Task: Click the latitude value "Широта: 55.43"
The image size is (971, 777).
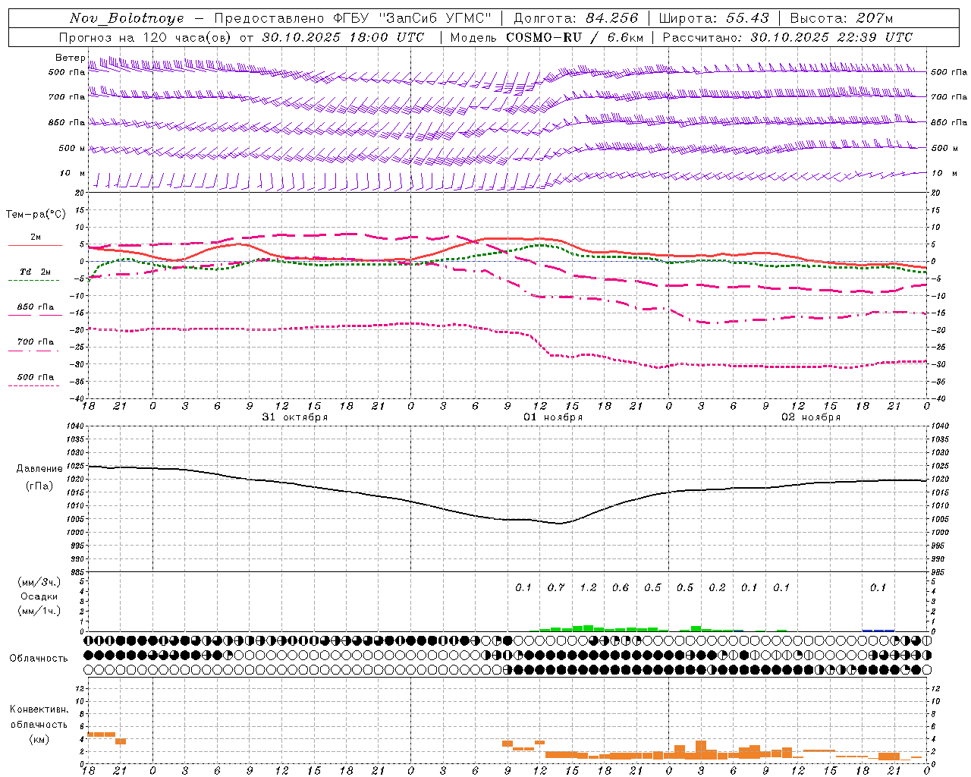Action: pos(714,18)
